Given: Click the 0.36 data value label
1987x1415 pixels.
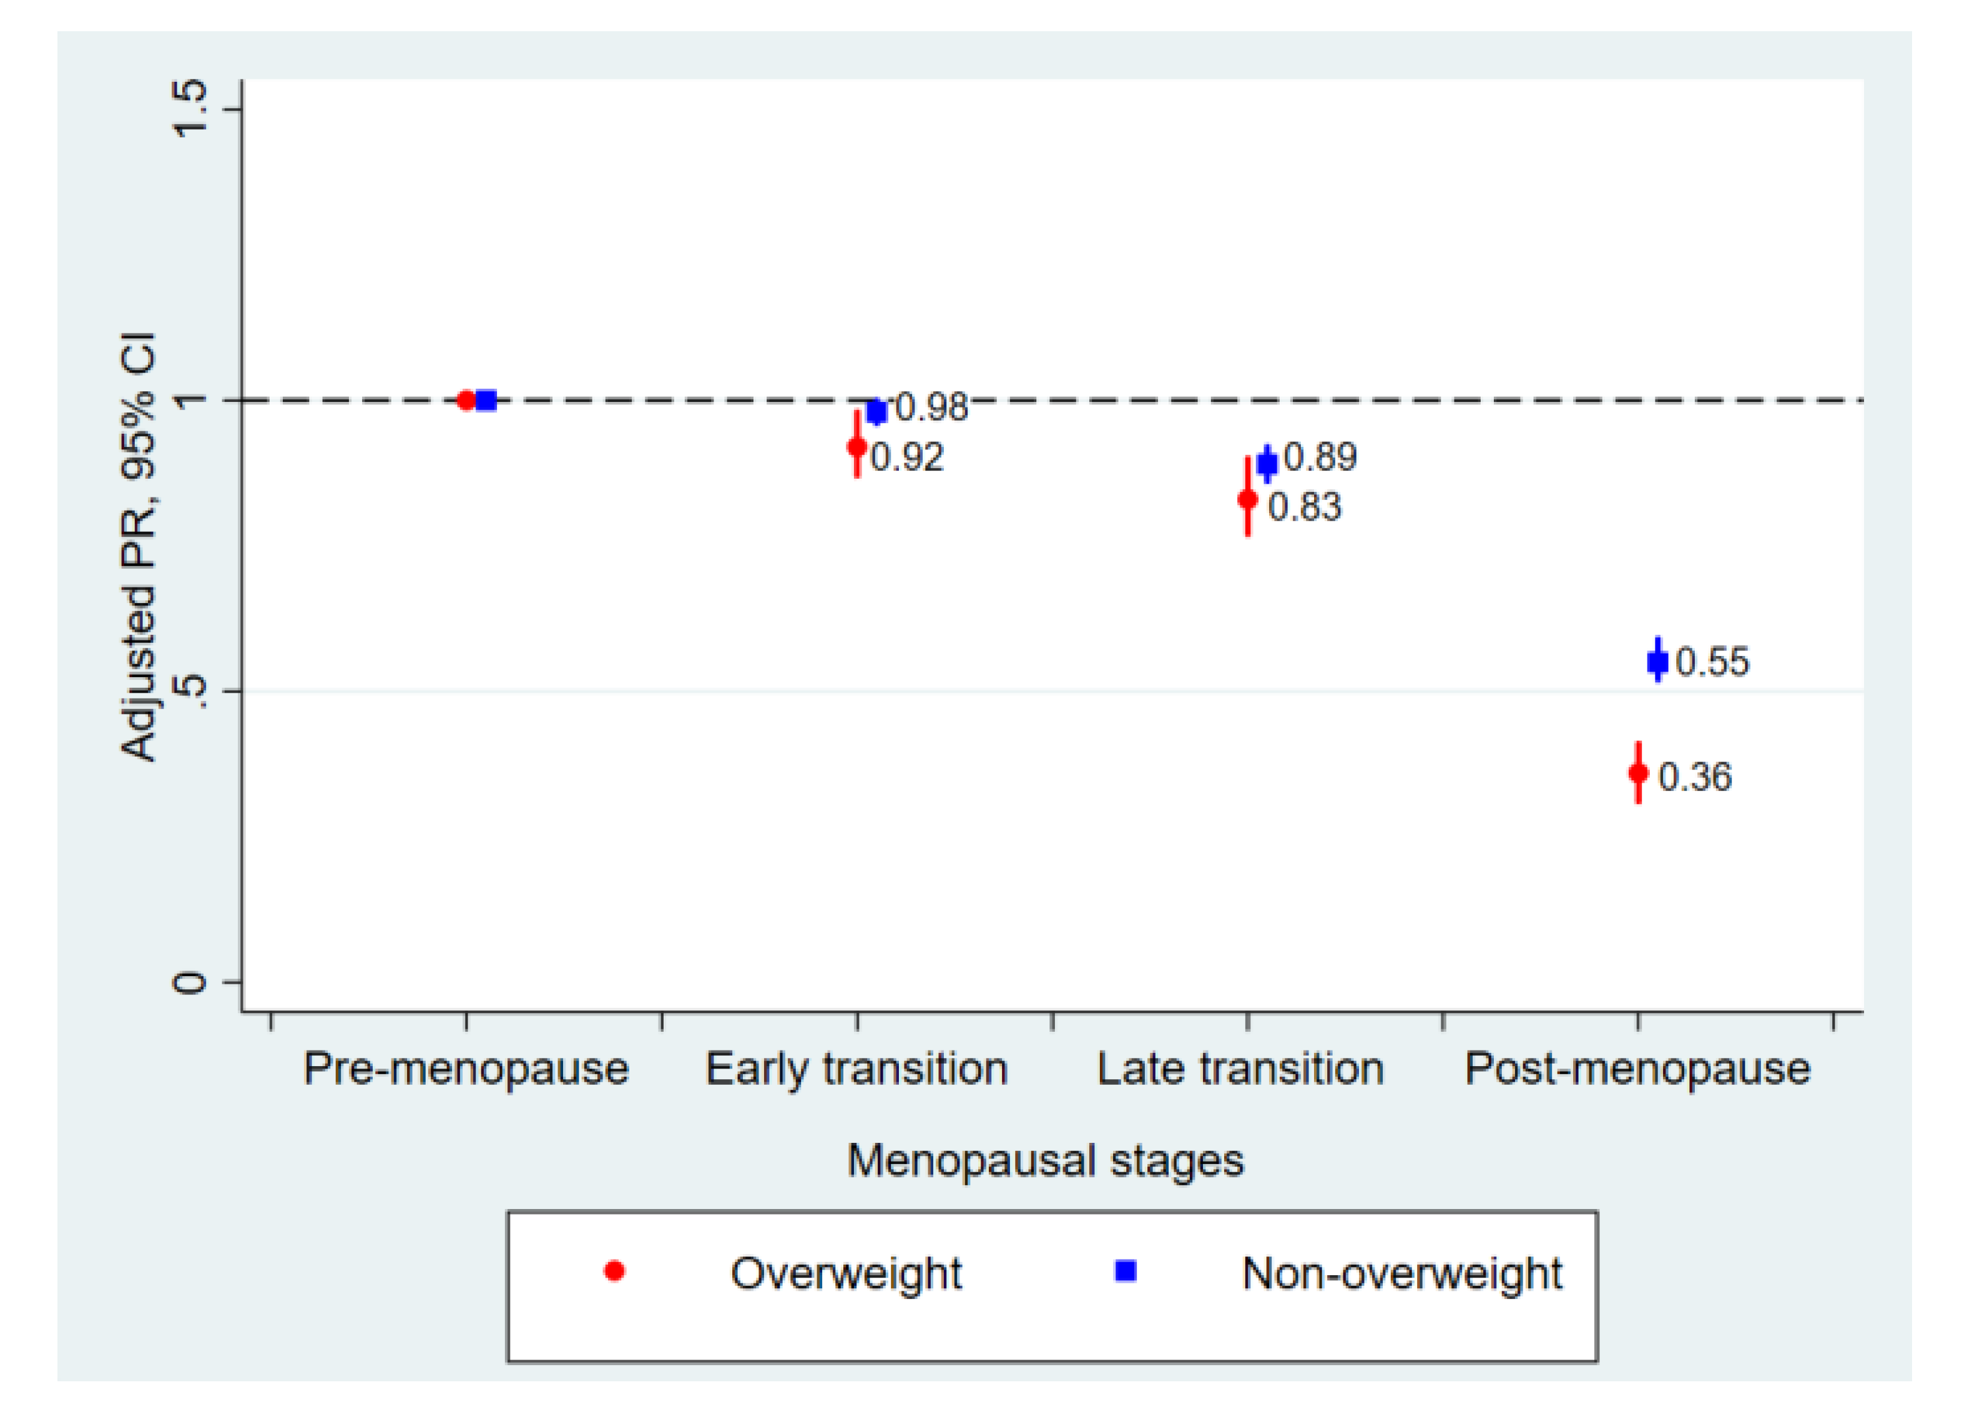Looking at the screenshot, I should coord(1694,777).
